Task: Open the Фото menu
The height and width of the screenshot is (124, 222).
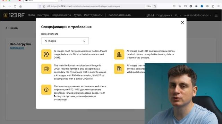Action: 32,15
